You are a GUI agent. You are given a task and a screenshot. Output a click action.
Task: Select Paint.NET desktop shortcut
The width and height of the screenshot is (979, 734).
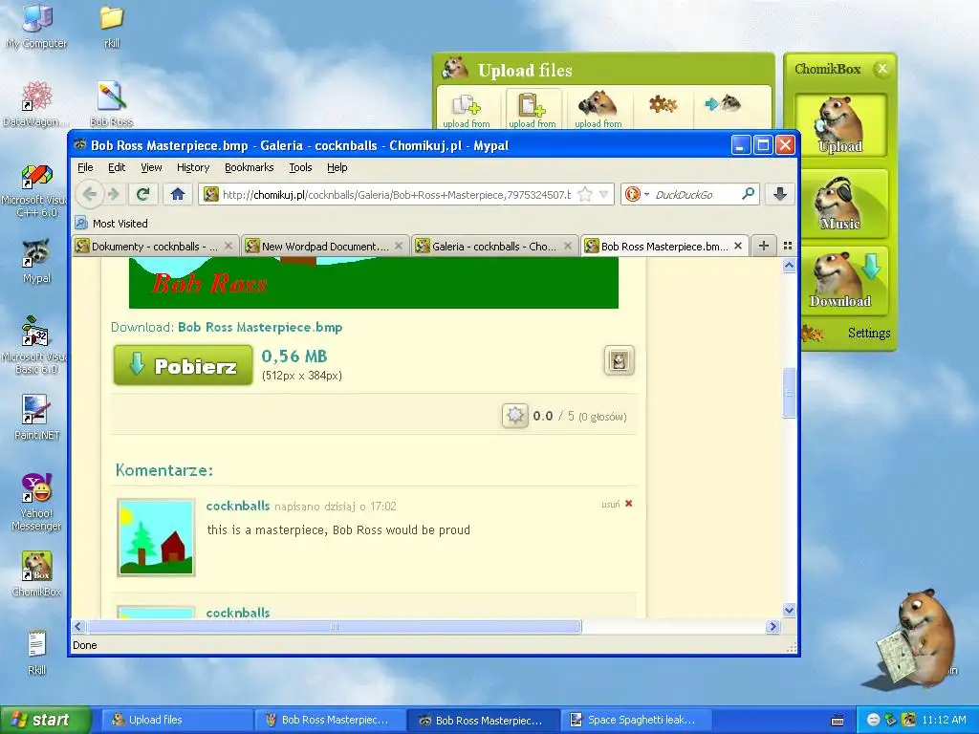click(36, 418)
